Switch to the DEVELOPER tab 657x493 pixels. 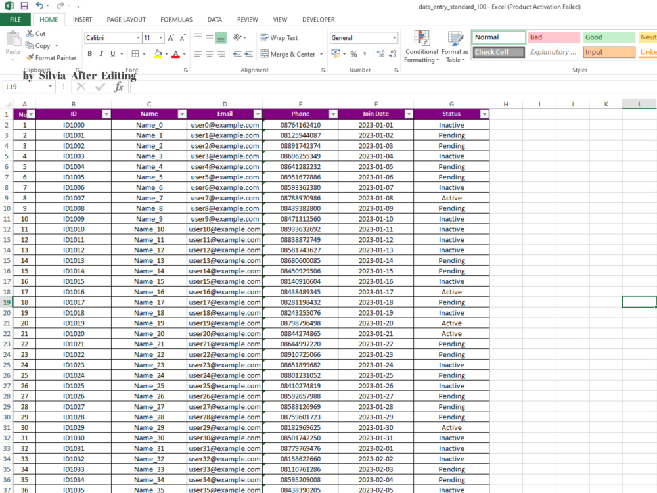point(319,20)
